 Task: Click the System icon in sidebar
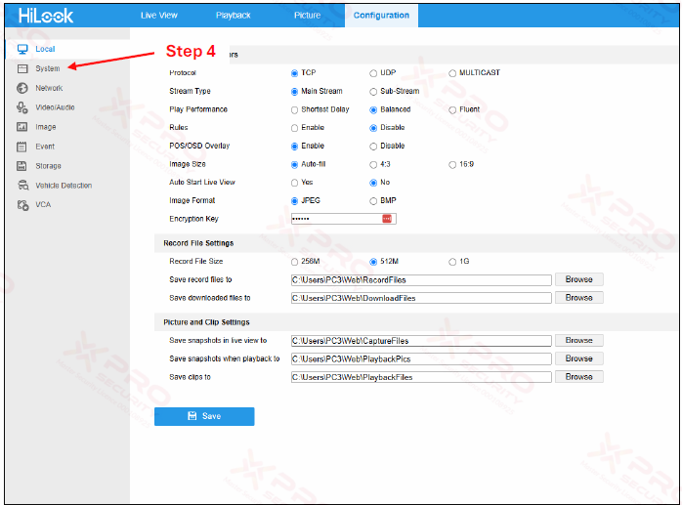pyautogui.click(x=21, y=68)
